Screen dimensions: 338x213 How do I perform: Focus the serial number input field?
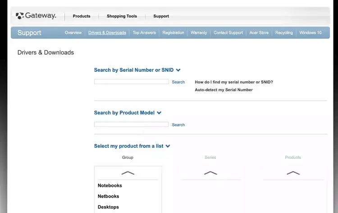click(131, 82)
